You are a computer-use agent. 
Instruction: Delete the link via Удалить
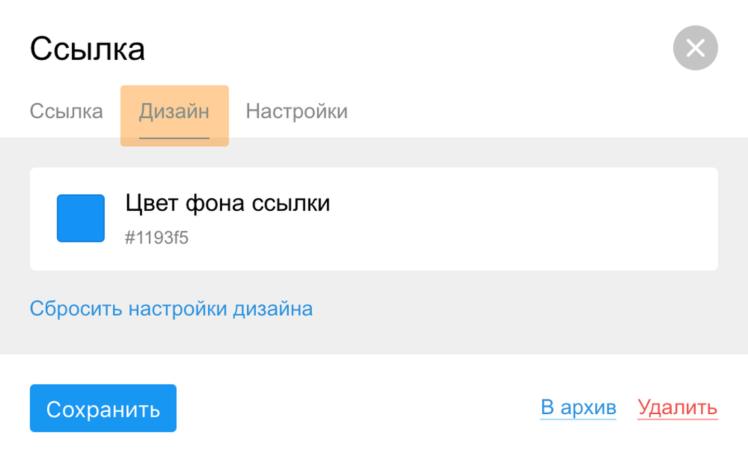pyautogui.click(x=676, y=408)
